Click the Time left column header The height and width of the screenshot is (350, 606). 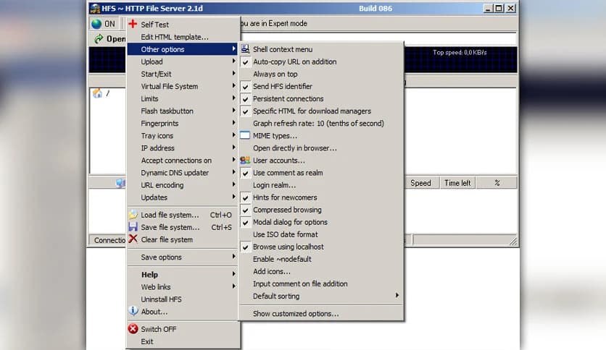457,183
